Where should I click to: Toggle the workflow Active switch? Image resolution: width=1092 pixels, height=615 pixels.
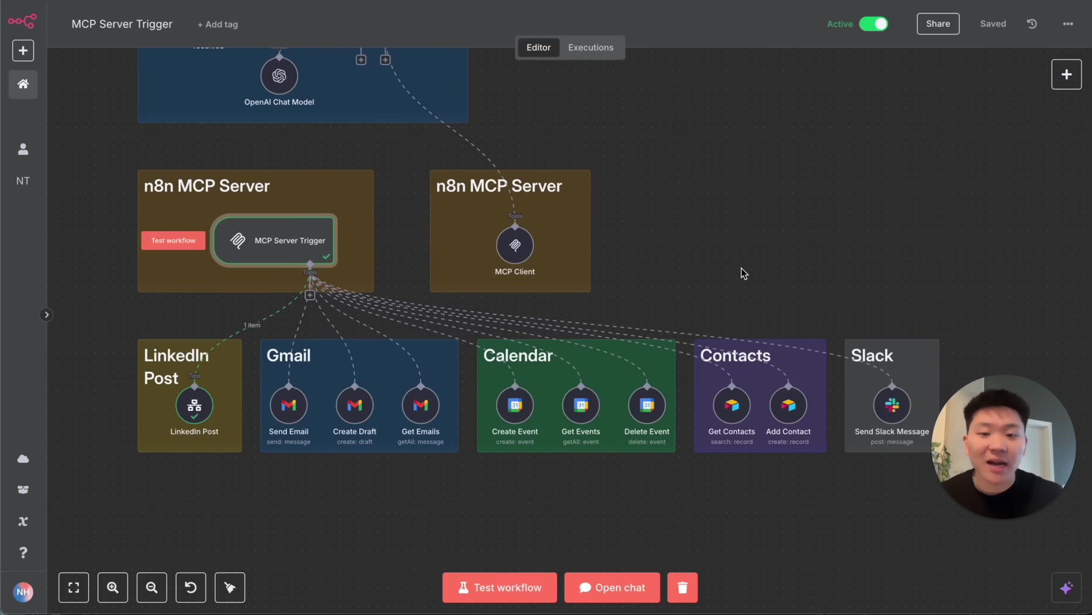click(x=873, y=24)
